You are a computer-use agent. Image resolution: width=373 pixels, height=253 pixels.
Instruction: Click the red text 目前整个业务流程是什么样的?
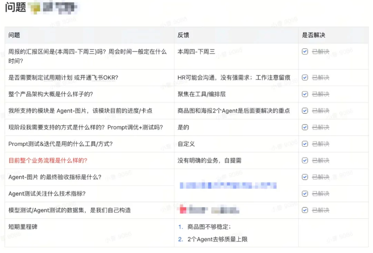[48, 161]
